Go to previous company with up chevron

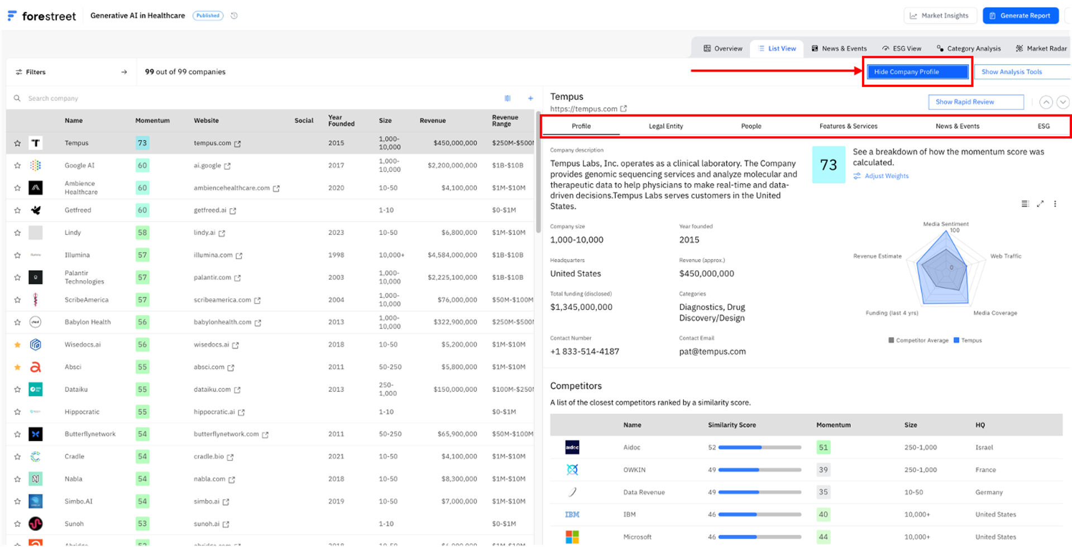click(x=1046, y=102)
